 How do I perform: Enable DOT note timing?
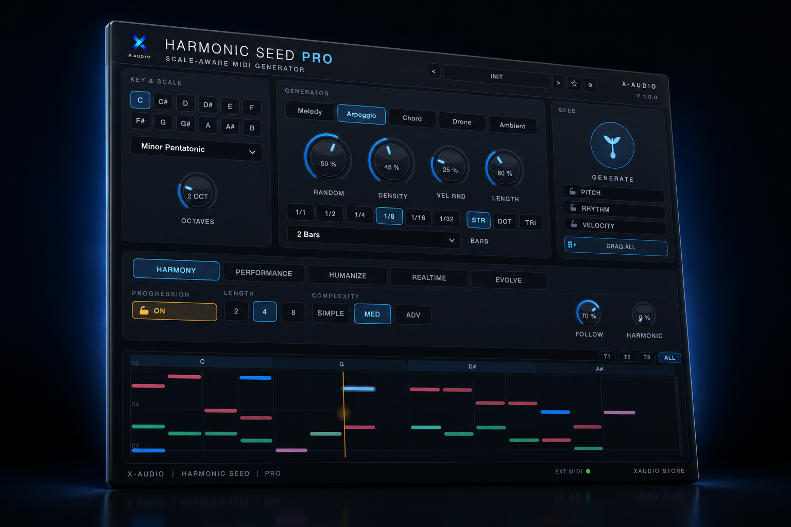click(x=505, y=221)
